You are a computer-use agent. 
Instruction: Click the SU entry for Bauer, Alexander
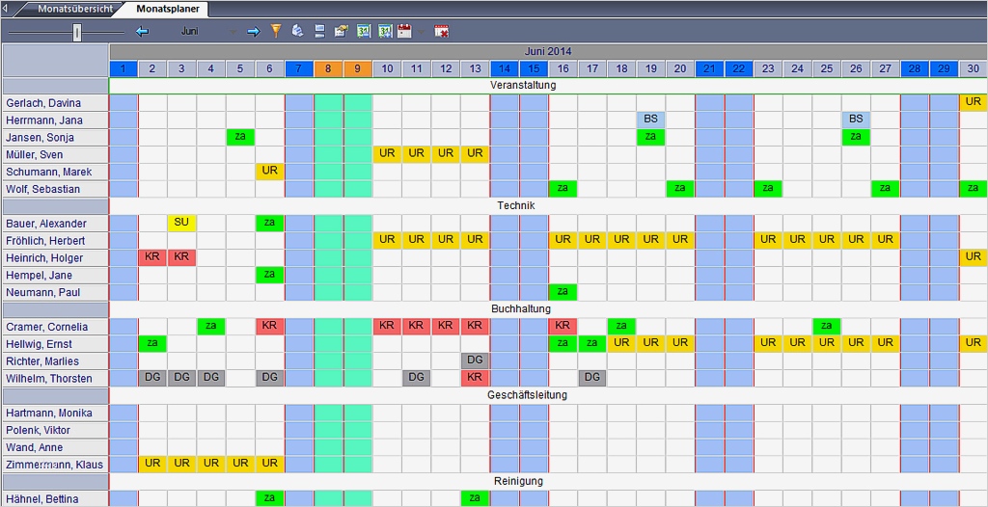point(181,223)
